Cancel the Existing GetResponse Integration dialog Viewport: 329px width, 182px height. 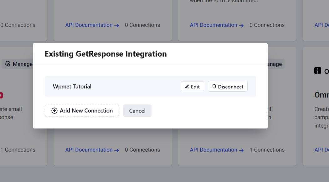(137, 110)
